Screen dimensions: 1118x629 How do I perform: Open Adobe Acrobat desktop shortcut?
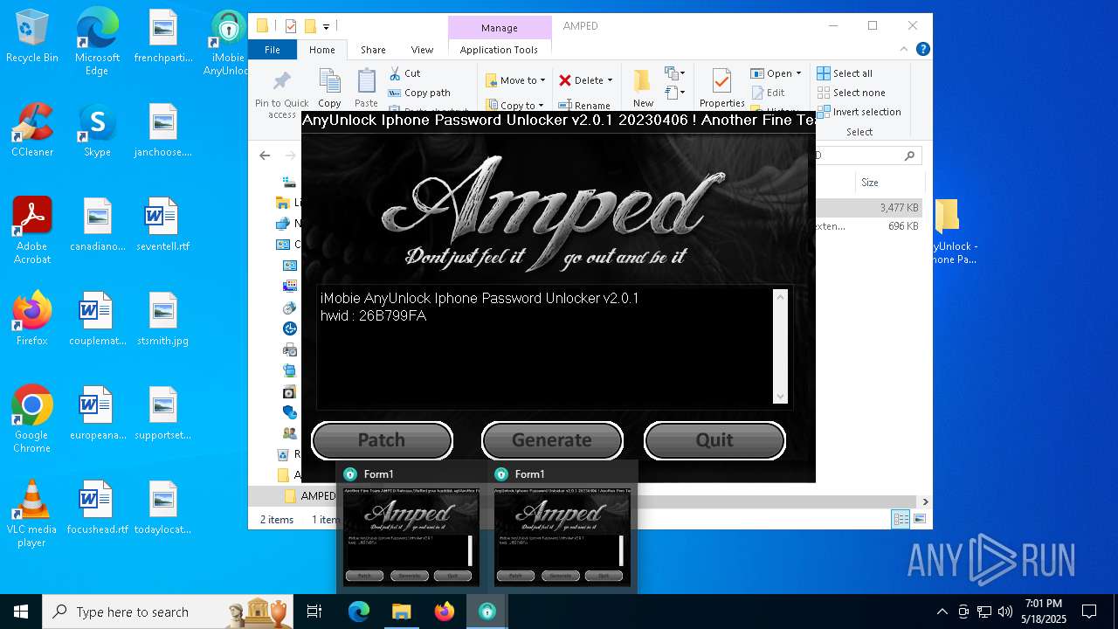click(32, 231)
